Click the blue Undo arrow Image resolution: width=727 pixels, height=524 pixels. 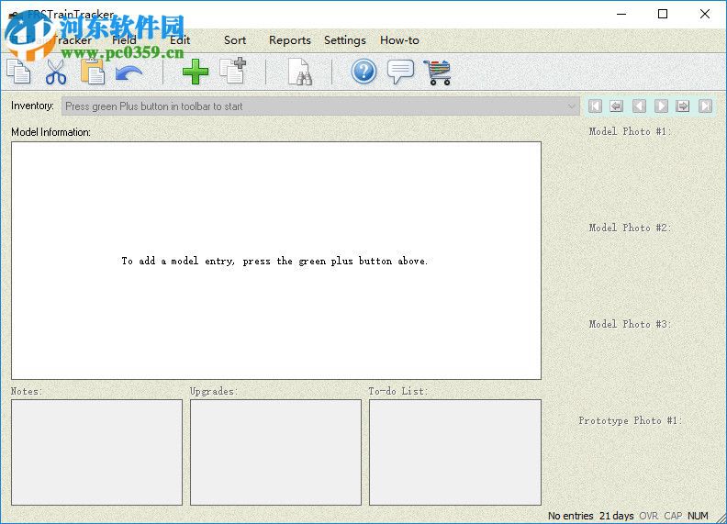point(129,73)
